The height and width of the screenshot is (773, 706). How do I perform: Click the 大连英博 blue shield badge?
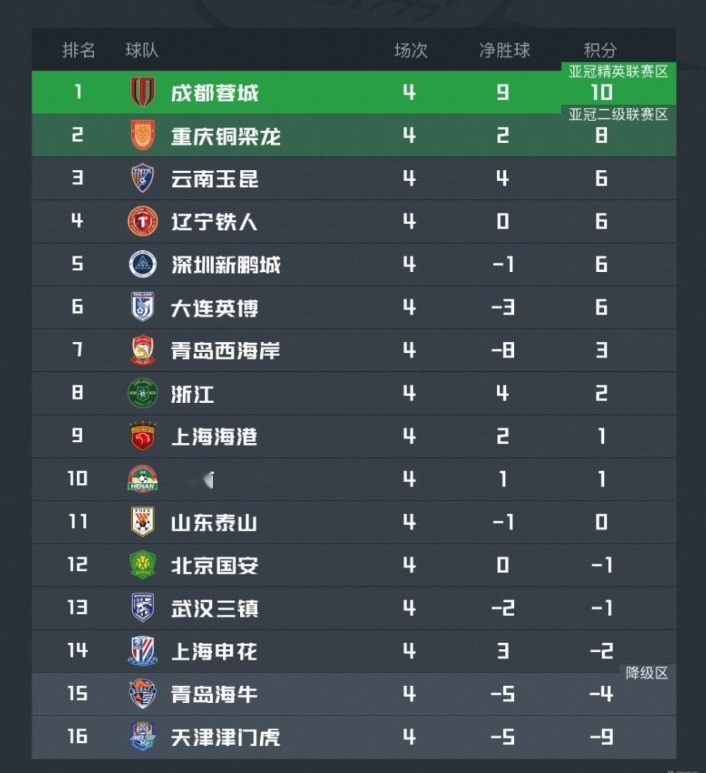pos(143,306)
